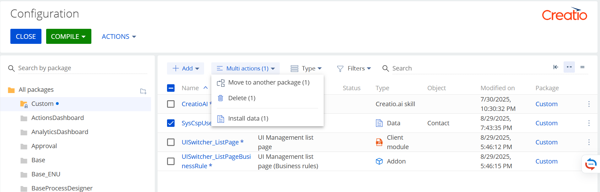600x192 pixels.
Task: Open three-dot menu for UISwitcher_ListPage row
Action: click(589, 142)
